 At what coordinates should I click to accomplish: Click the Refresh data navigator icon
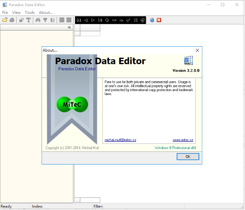[x=143, y=20]
